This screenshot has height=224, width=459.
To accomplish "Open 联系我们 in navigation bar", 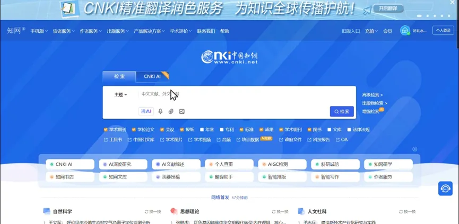I will tap(206, 31).
